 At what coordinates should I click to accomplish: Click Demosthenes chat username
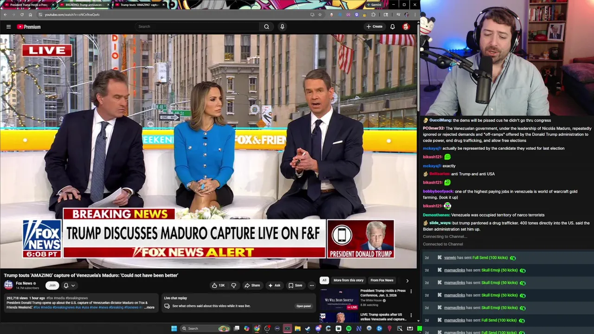[x=436, y=215]
